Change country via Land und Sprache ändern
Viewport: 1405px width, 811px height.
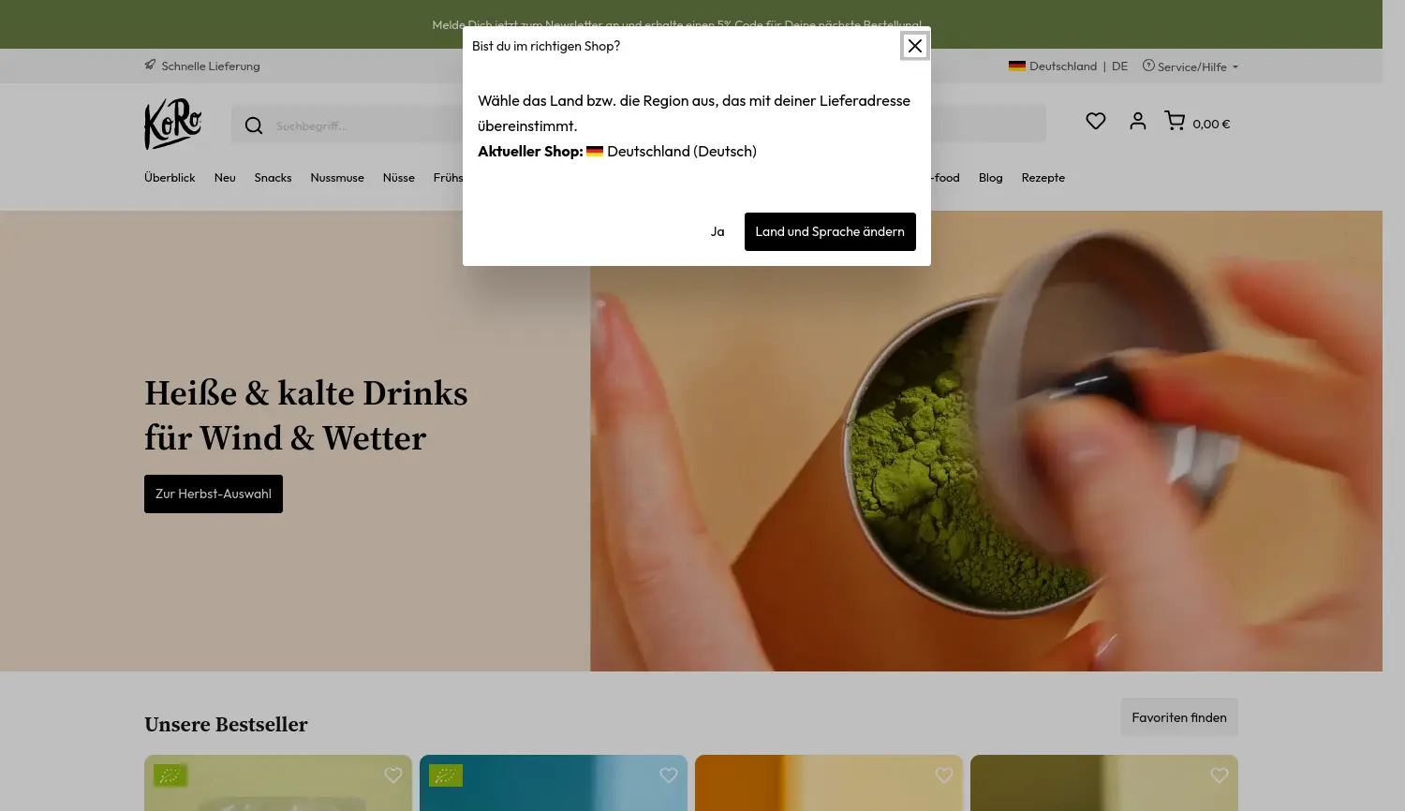[x=830, y=231]
